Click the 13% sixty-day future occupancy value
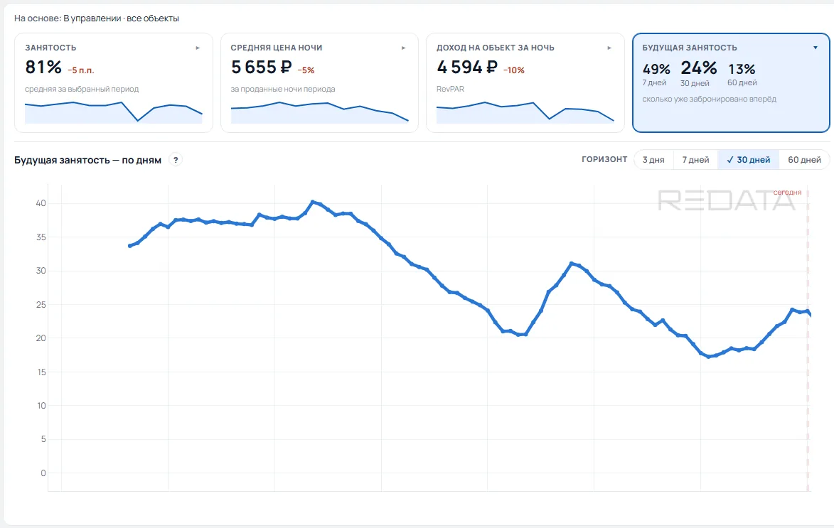The image size is (834, 528). tap(742, 69)
